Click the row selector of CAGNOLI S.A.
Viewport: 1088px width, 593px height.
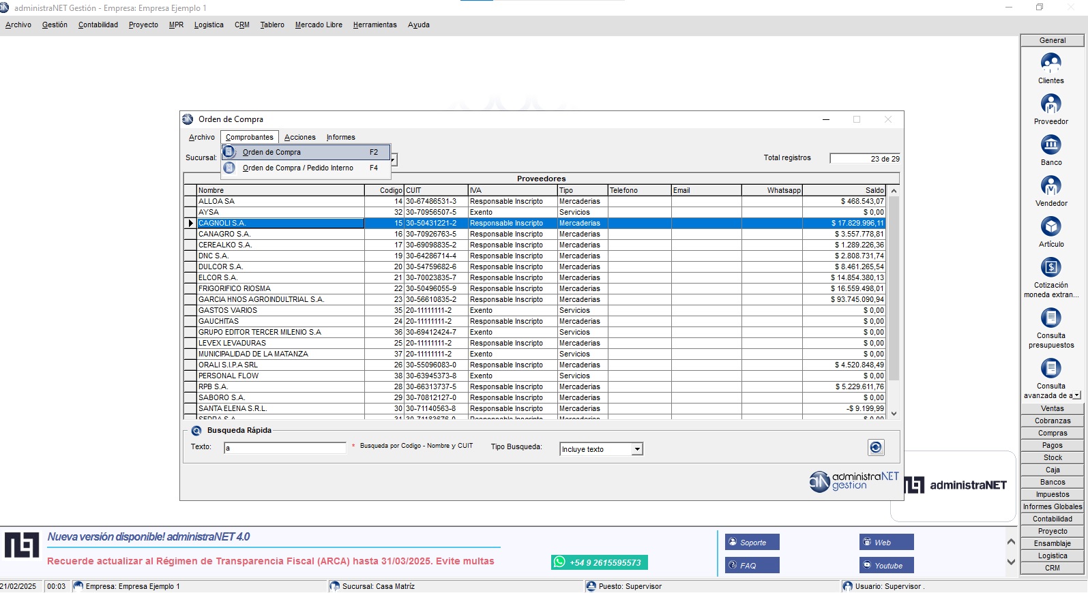(190, 223)
